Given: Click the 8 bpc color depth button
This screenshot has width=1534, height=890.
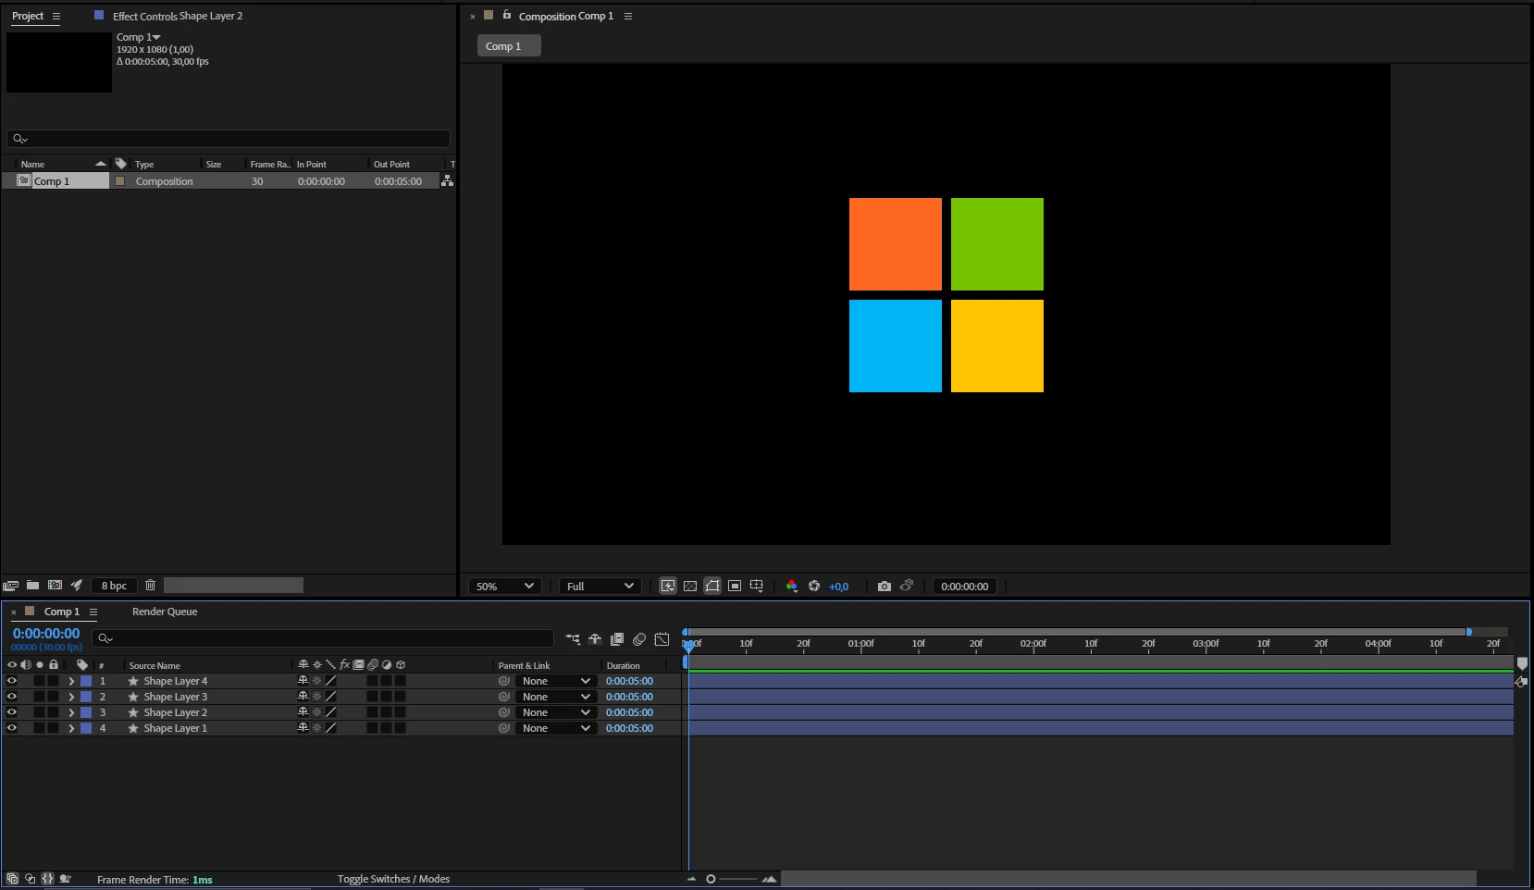Looking at the screenshot, I should pyautogui.click(x=115, y=585).
